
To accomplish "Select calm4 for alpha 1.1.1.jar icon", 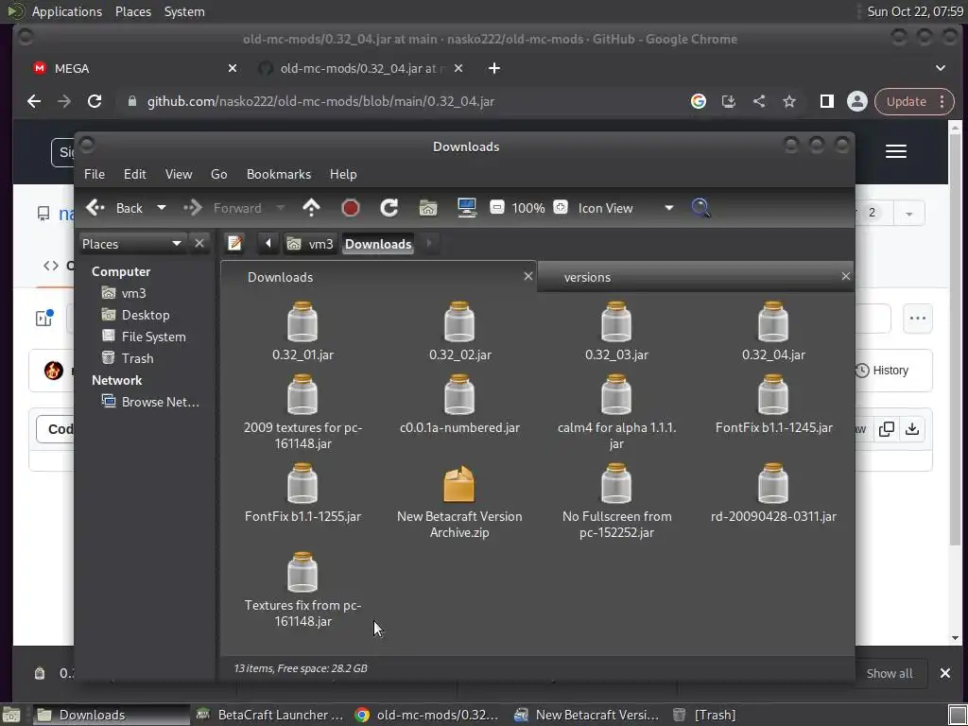I will [616, 395].
